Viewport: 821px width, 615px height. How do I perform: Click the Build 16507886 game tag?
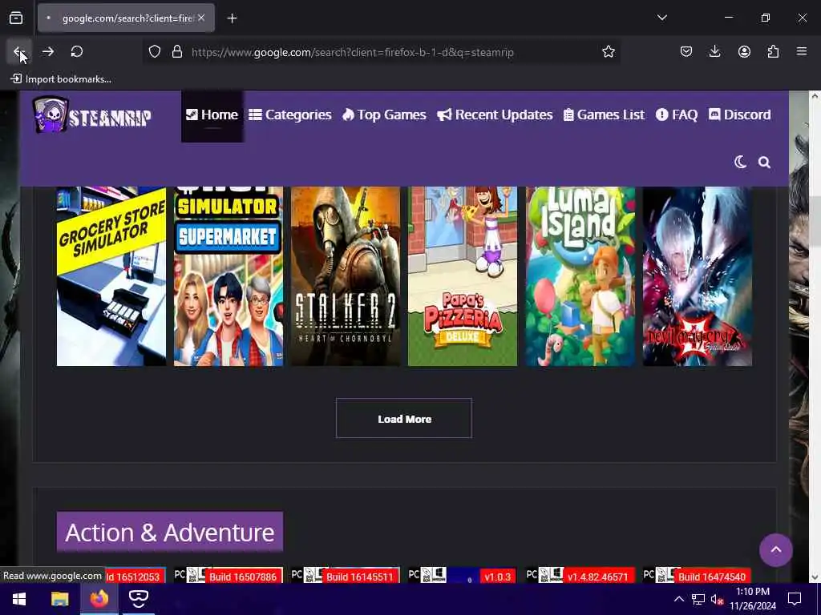[x=243, y=577]
